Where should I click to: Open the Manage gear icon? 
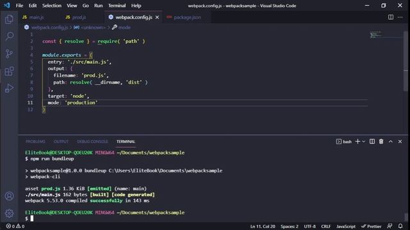(x=9, y=213)
